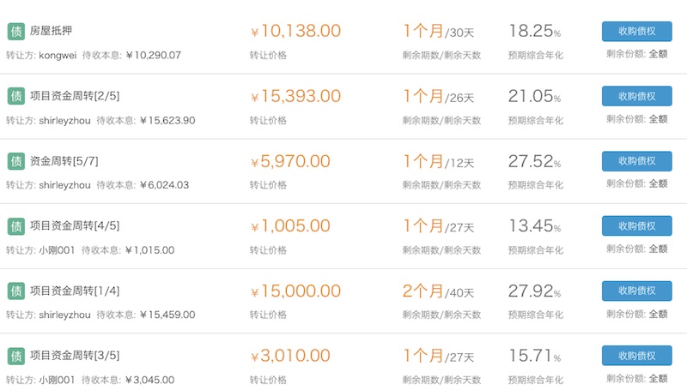Image resolution: width=687 pixels, height=390 pixels.
Task: Click the green 债 icon beside 房屋抵押
Action: point(16,32)
